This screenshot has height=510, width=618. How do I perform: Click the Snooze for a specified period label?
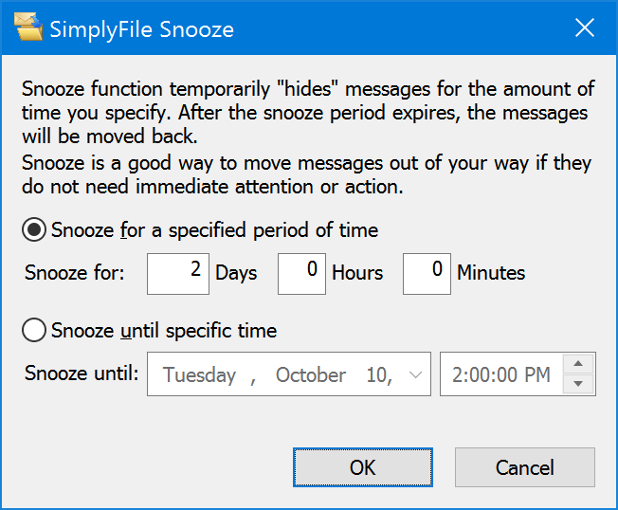coord(215,230)
